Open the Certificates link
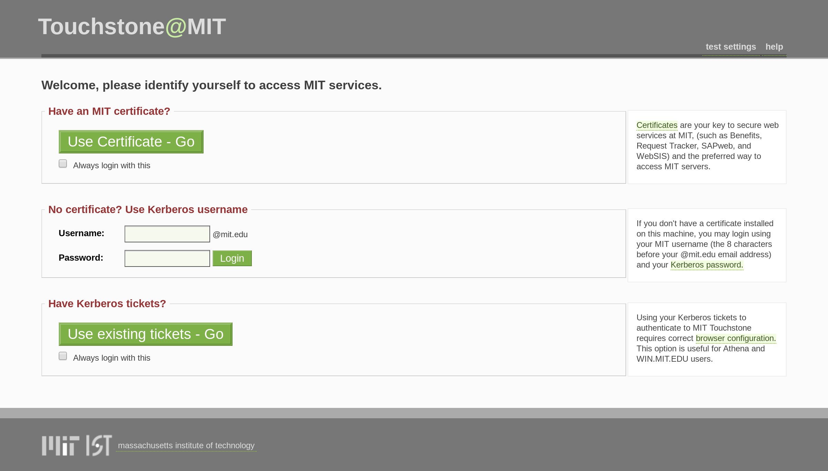Screen dimensions: 828x471 point(657,125)
